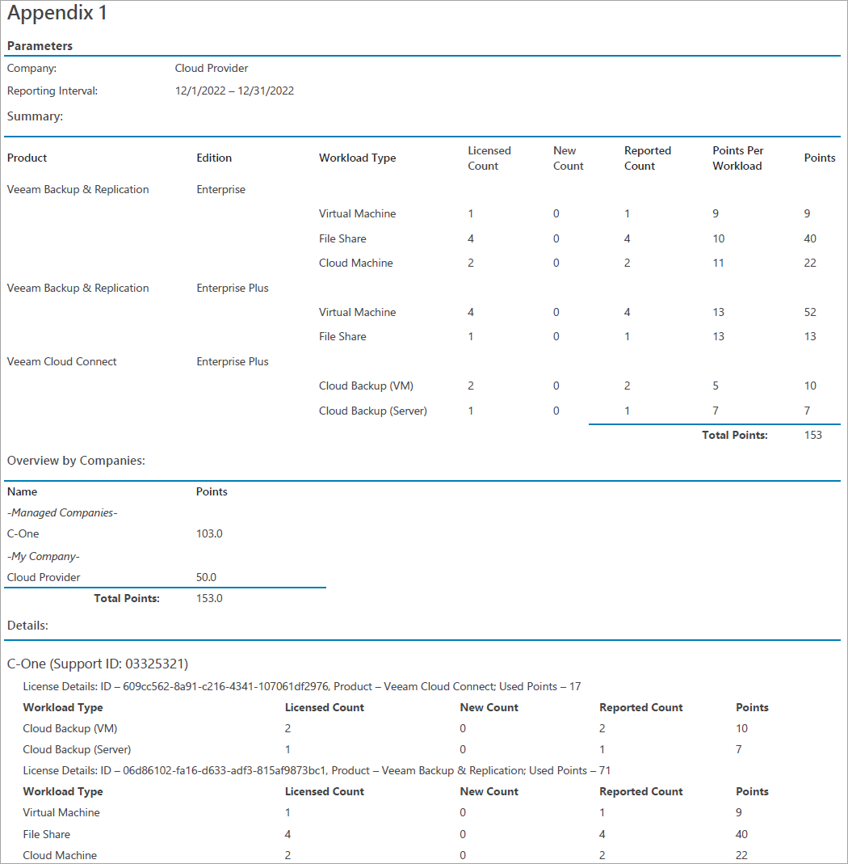Click the Details Cloud Machine points '22'
The height and width of the screenshot is (864, 848).
click(741, 855)
